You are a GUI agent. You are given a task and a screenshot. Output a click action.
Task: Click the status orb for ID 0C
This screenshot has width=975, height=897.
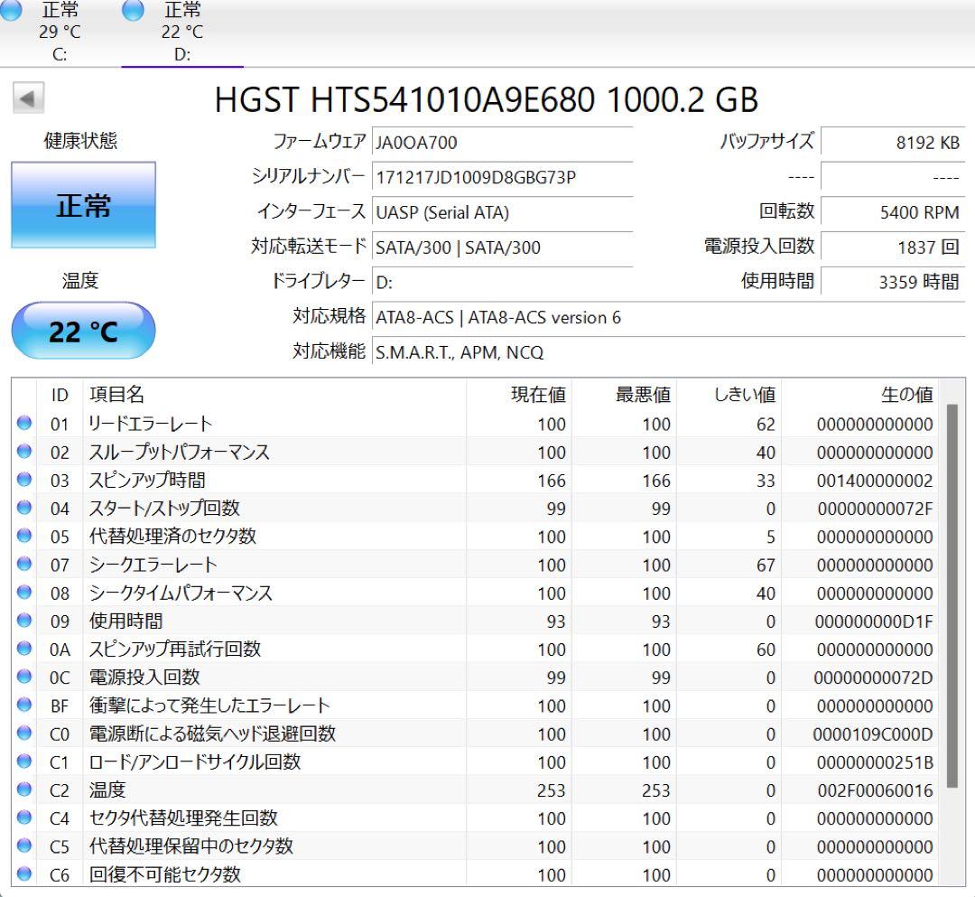[24, 677]
